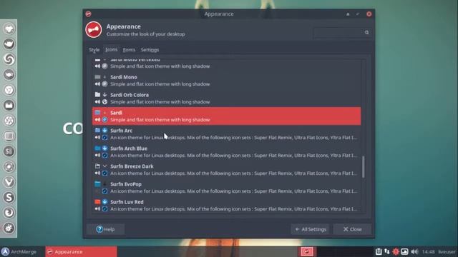Open the window menu icon in the title bar

88,14
